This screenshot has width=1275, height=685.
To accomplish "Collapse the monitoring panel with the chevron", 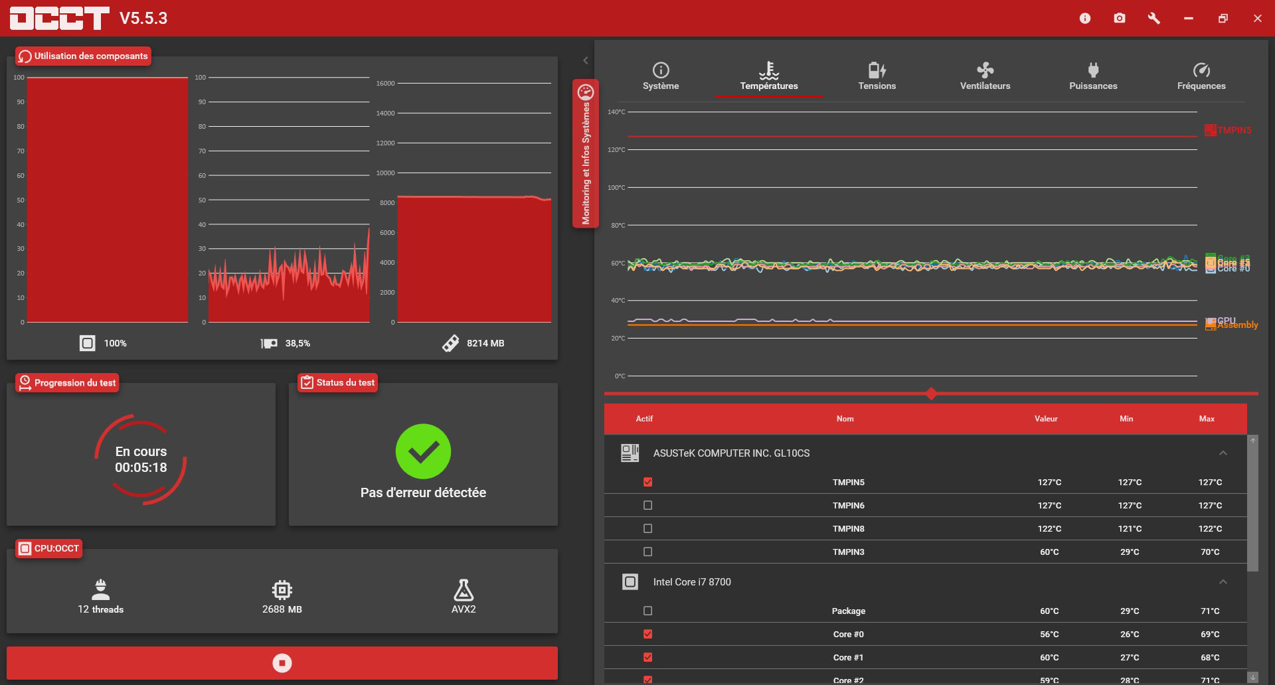I will (585, 60).
